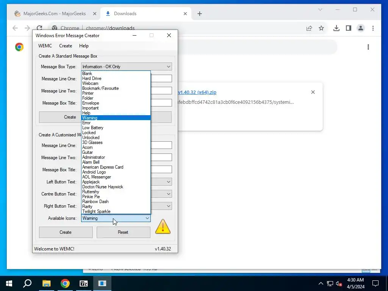Image resolution: width=388 pixels, height=291 pixels.
Task: Click the Reset button
Action: [x=123, y=232]
